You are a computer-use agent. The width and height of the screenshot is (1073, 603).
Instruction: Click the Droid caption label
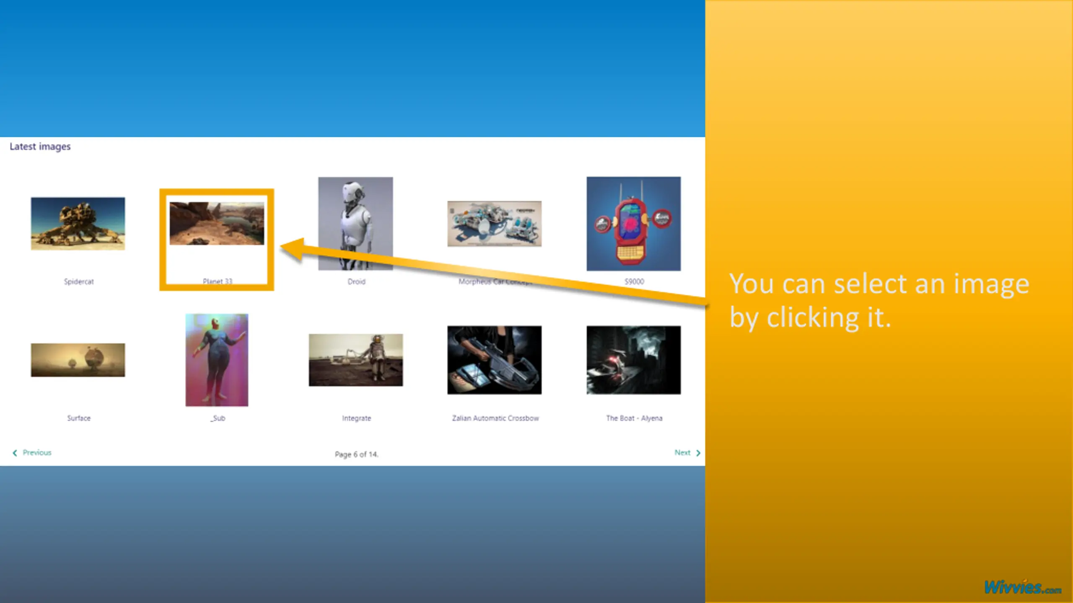click(356, 282)
